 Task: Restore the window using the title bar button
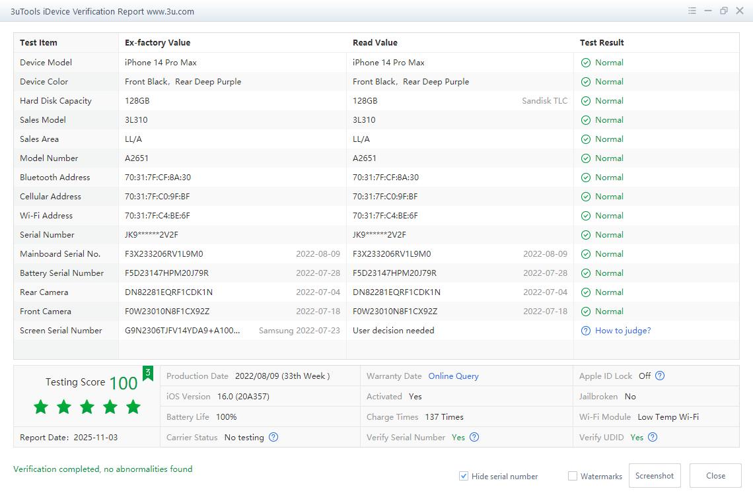(724, 11)
